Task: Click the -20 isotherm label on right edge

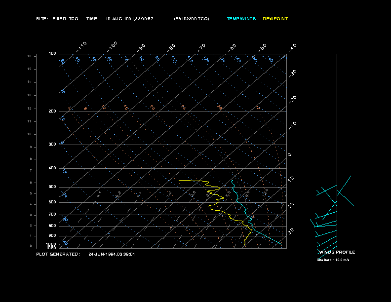Action: pos(292,100)
